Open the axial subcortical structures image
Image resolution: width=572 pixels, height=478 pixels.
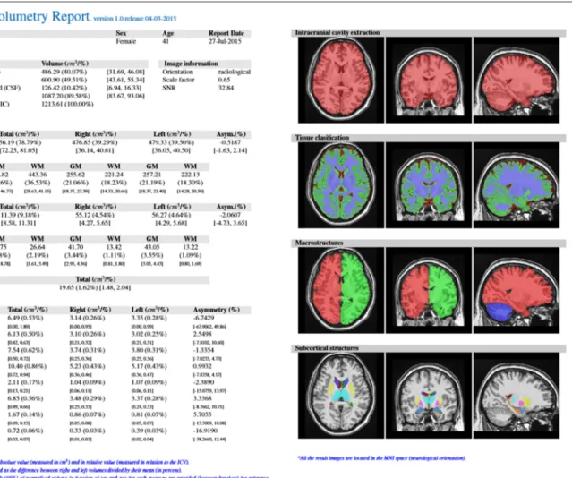[x=341, y=396]
